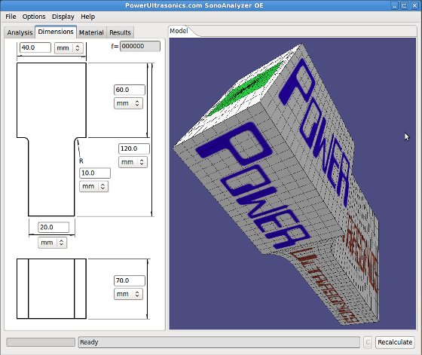Click the horn front-view profile drawing
The image size is (422, 355).
[51, 139]
